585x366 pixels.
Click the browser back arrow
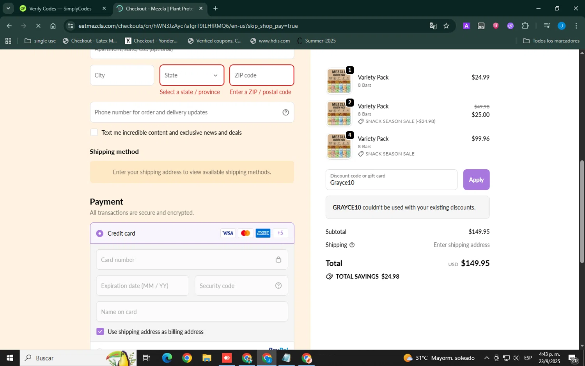pyautogui.click(x=9, y=26)
